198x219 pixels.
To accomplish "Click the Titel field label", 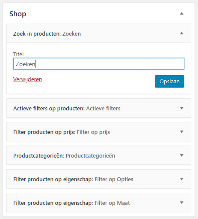I will [18, 55].
